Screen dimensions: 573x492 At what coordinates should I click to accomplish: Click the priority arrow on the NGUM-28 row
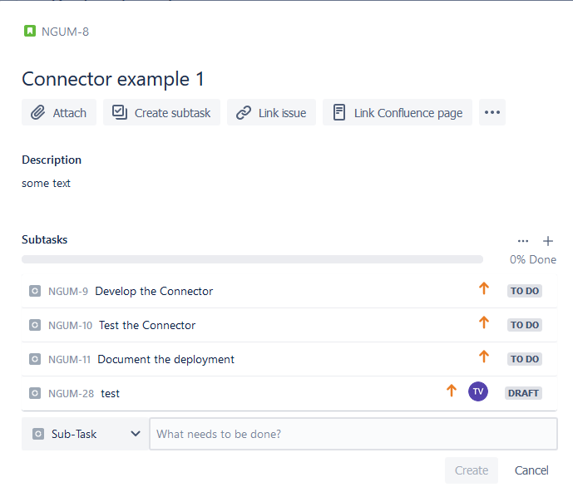(452, 391)
